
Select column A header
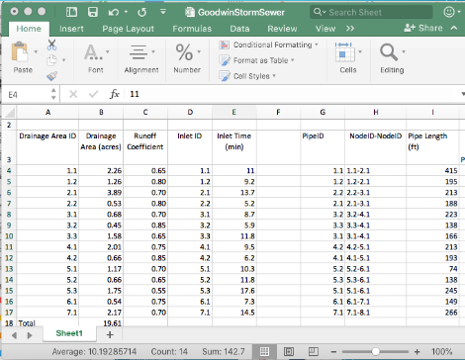pyautogui.click(x=47, y=112)
